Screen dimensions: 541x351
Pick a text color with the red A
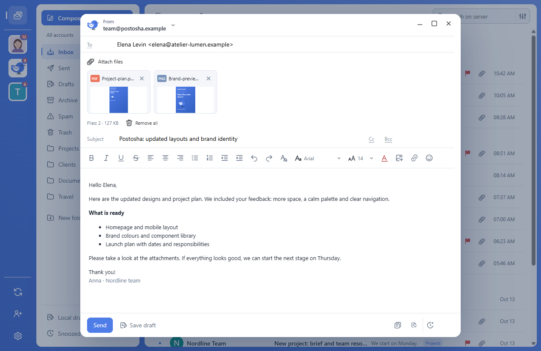coord(384,158)
